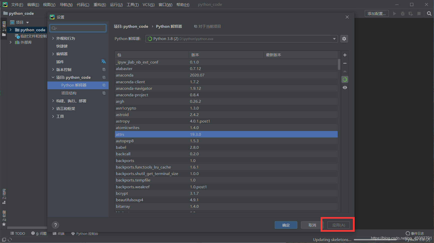434x243 pixels.
Task: Click the tool window toggle icon bottom-left
Action: [x=4, y=239]
